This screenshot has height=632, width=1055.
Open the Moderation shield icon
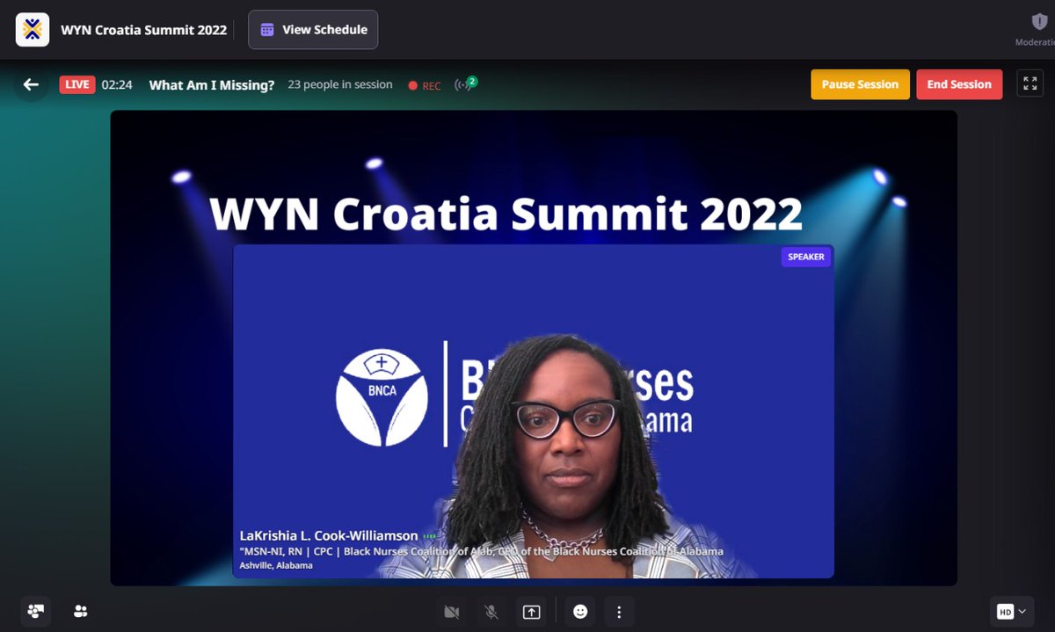point(1039,22)
